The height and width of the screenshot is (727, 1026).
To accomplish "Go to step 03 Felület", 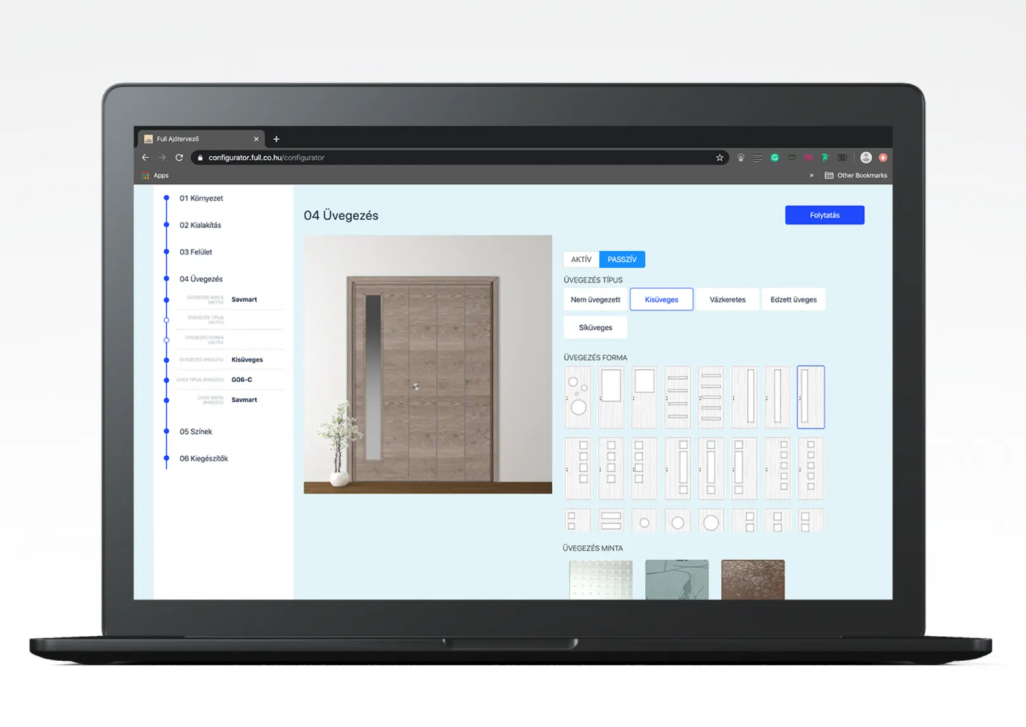I will click(x=196, y=252).
